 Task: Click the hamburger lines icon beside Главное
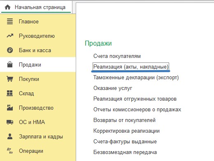(x=10, y=21)
